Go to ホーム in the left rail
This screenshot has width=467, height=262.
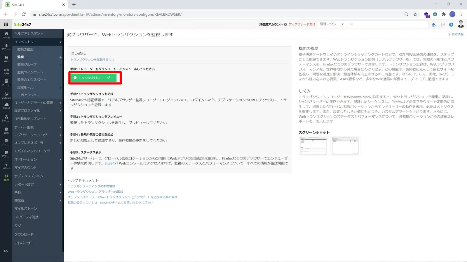click(x=6, y=35)
